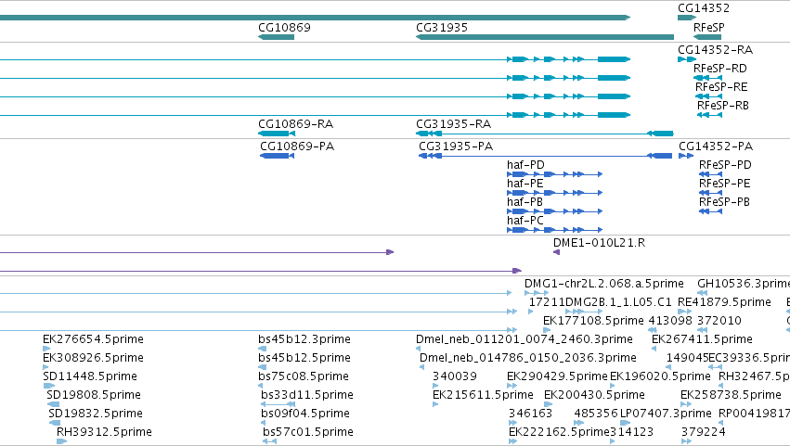
Task: Select the RFeSP-RB transcript label
Action: [x=723, y=106]
